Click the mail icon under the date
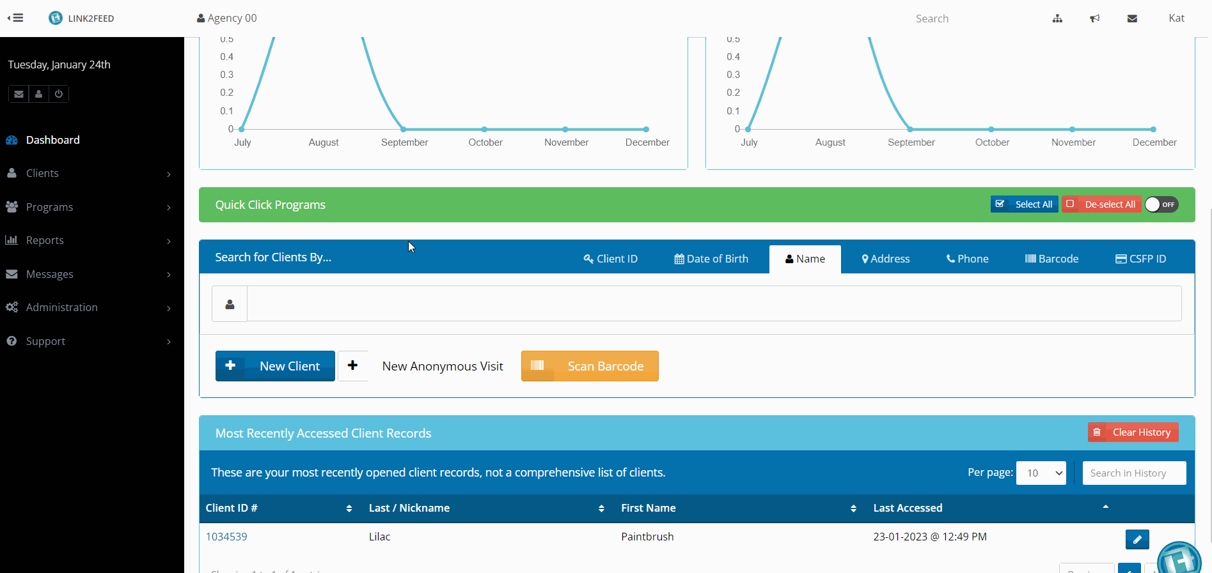Image resolution: width=1212 pixels, height=573 pixels. 19,94
